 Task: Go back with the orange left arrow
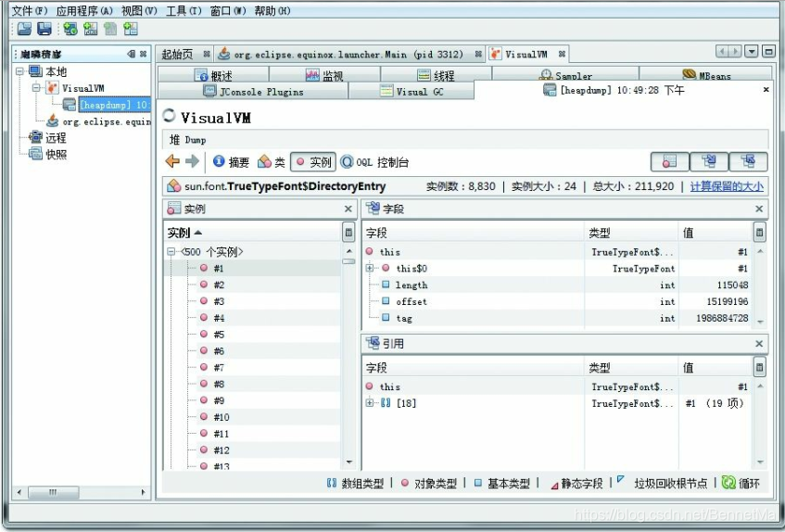pos(172,161)
